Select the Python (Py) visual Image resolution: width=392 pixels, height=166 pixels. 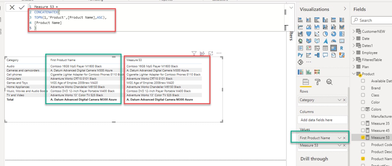coord(300,55)
